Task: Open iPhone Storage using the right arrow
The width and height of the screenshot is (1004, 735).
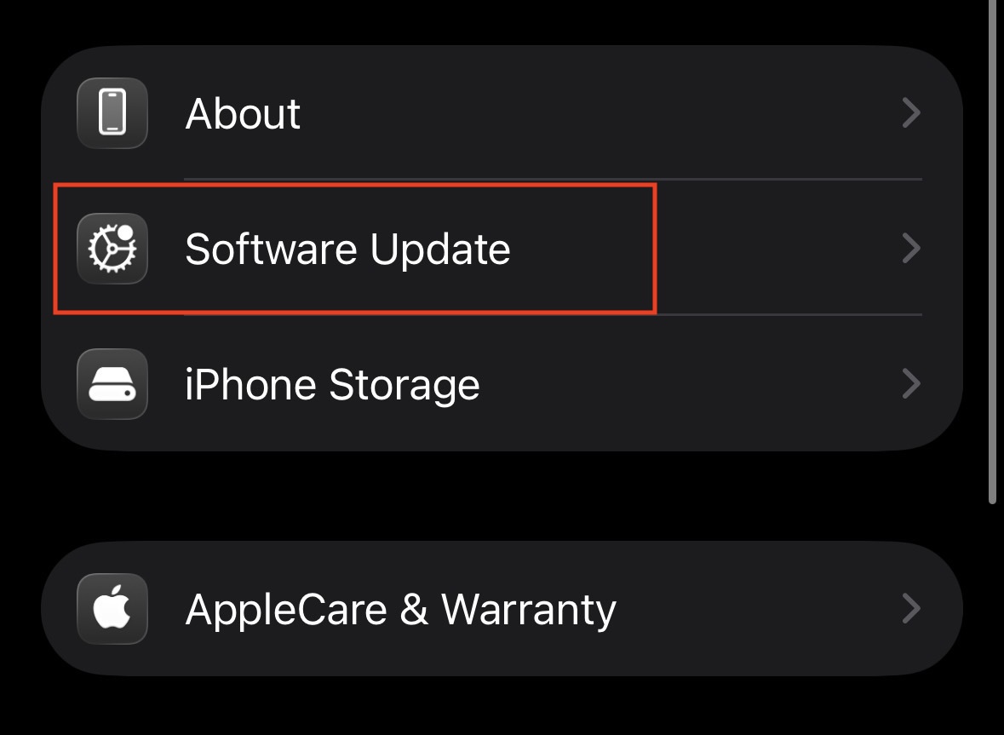Action: click(x=910, y=384)
